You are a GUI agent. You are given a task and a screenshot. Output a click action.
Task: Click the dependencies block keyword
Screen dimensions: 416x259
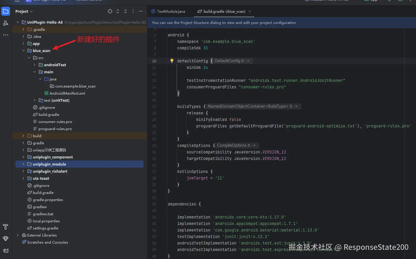tap(182, 204)
